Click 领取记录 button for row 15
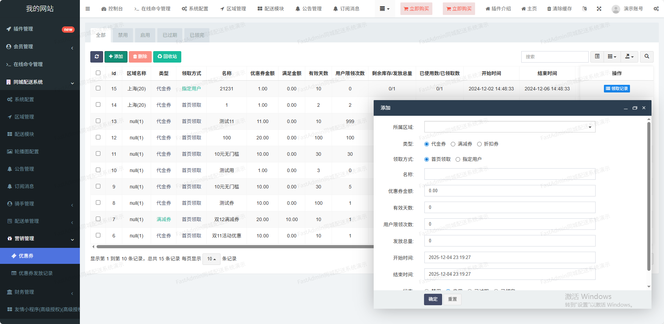The width and height of the screenshot is (664, 324). point(617,89)
